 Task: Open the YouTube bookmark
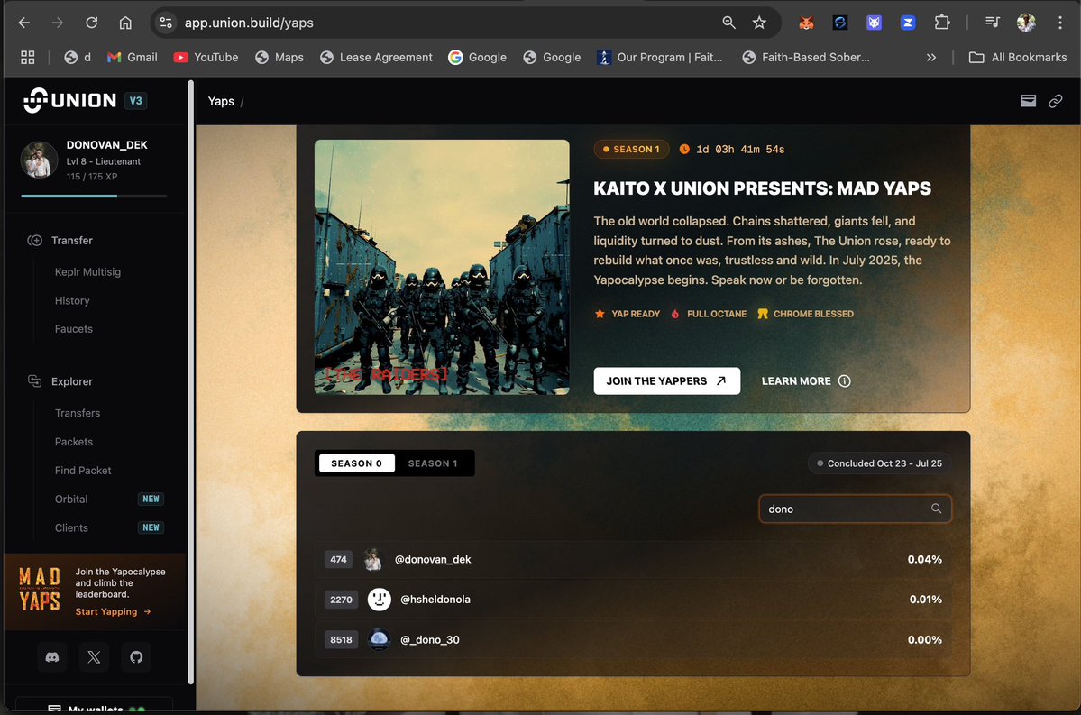click(206, 57)
